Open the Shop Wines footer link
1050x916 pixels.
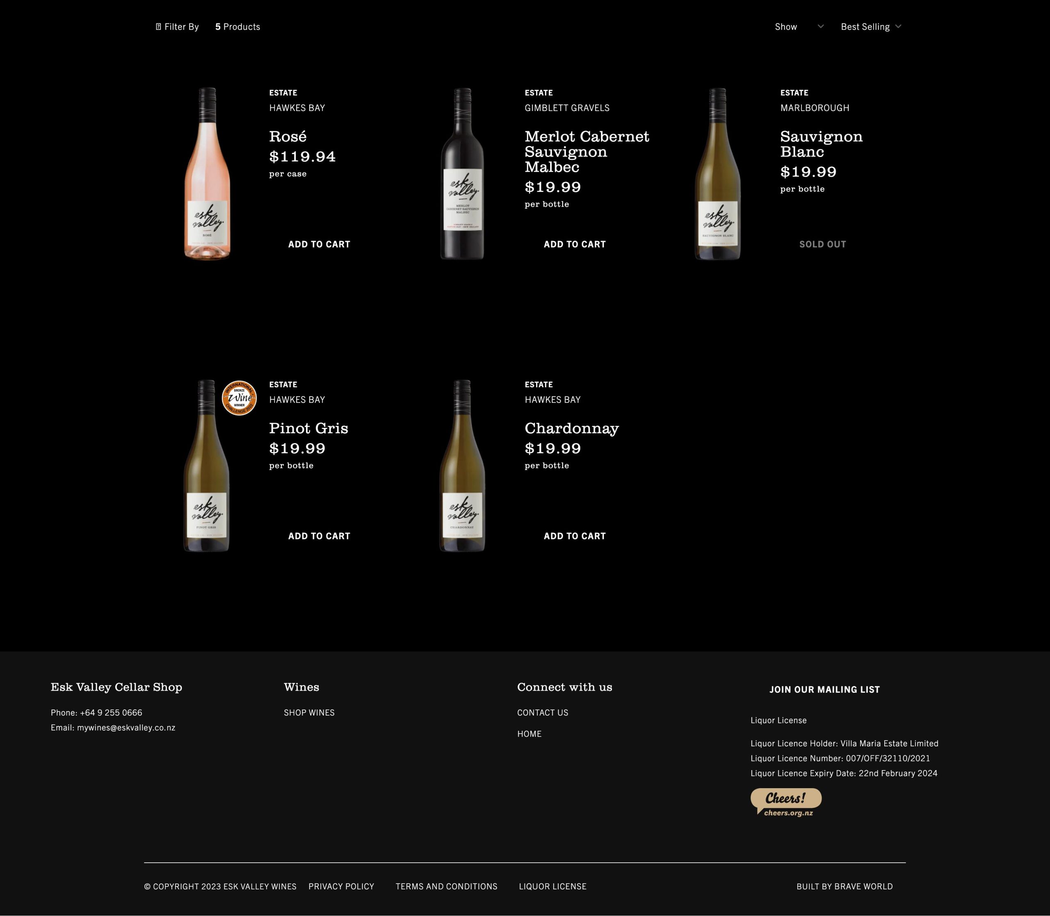point(309,713)
